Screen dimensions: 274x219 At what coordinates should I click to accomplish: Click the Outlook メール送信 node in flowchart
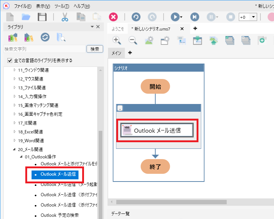[x=157, y=130]
